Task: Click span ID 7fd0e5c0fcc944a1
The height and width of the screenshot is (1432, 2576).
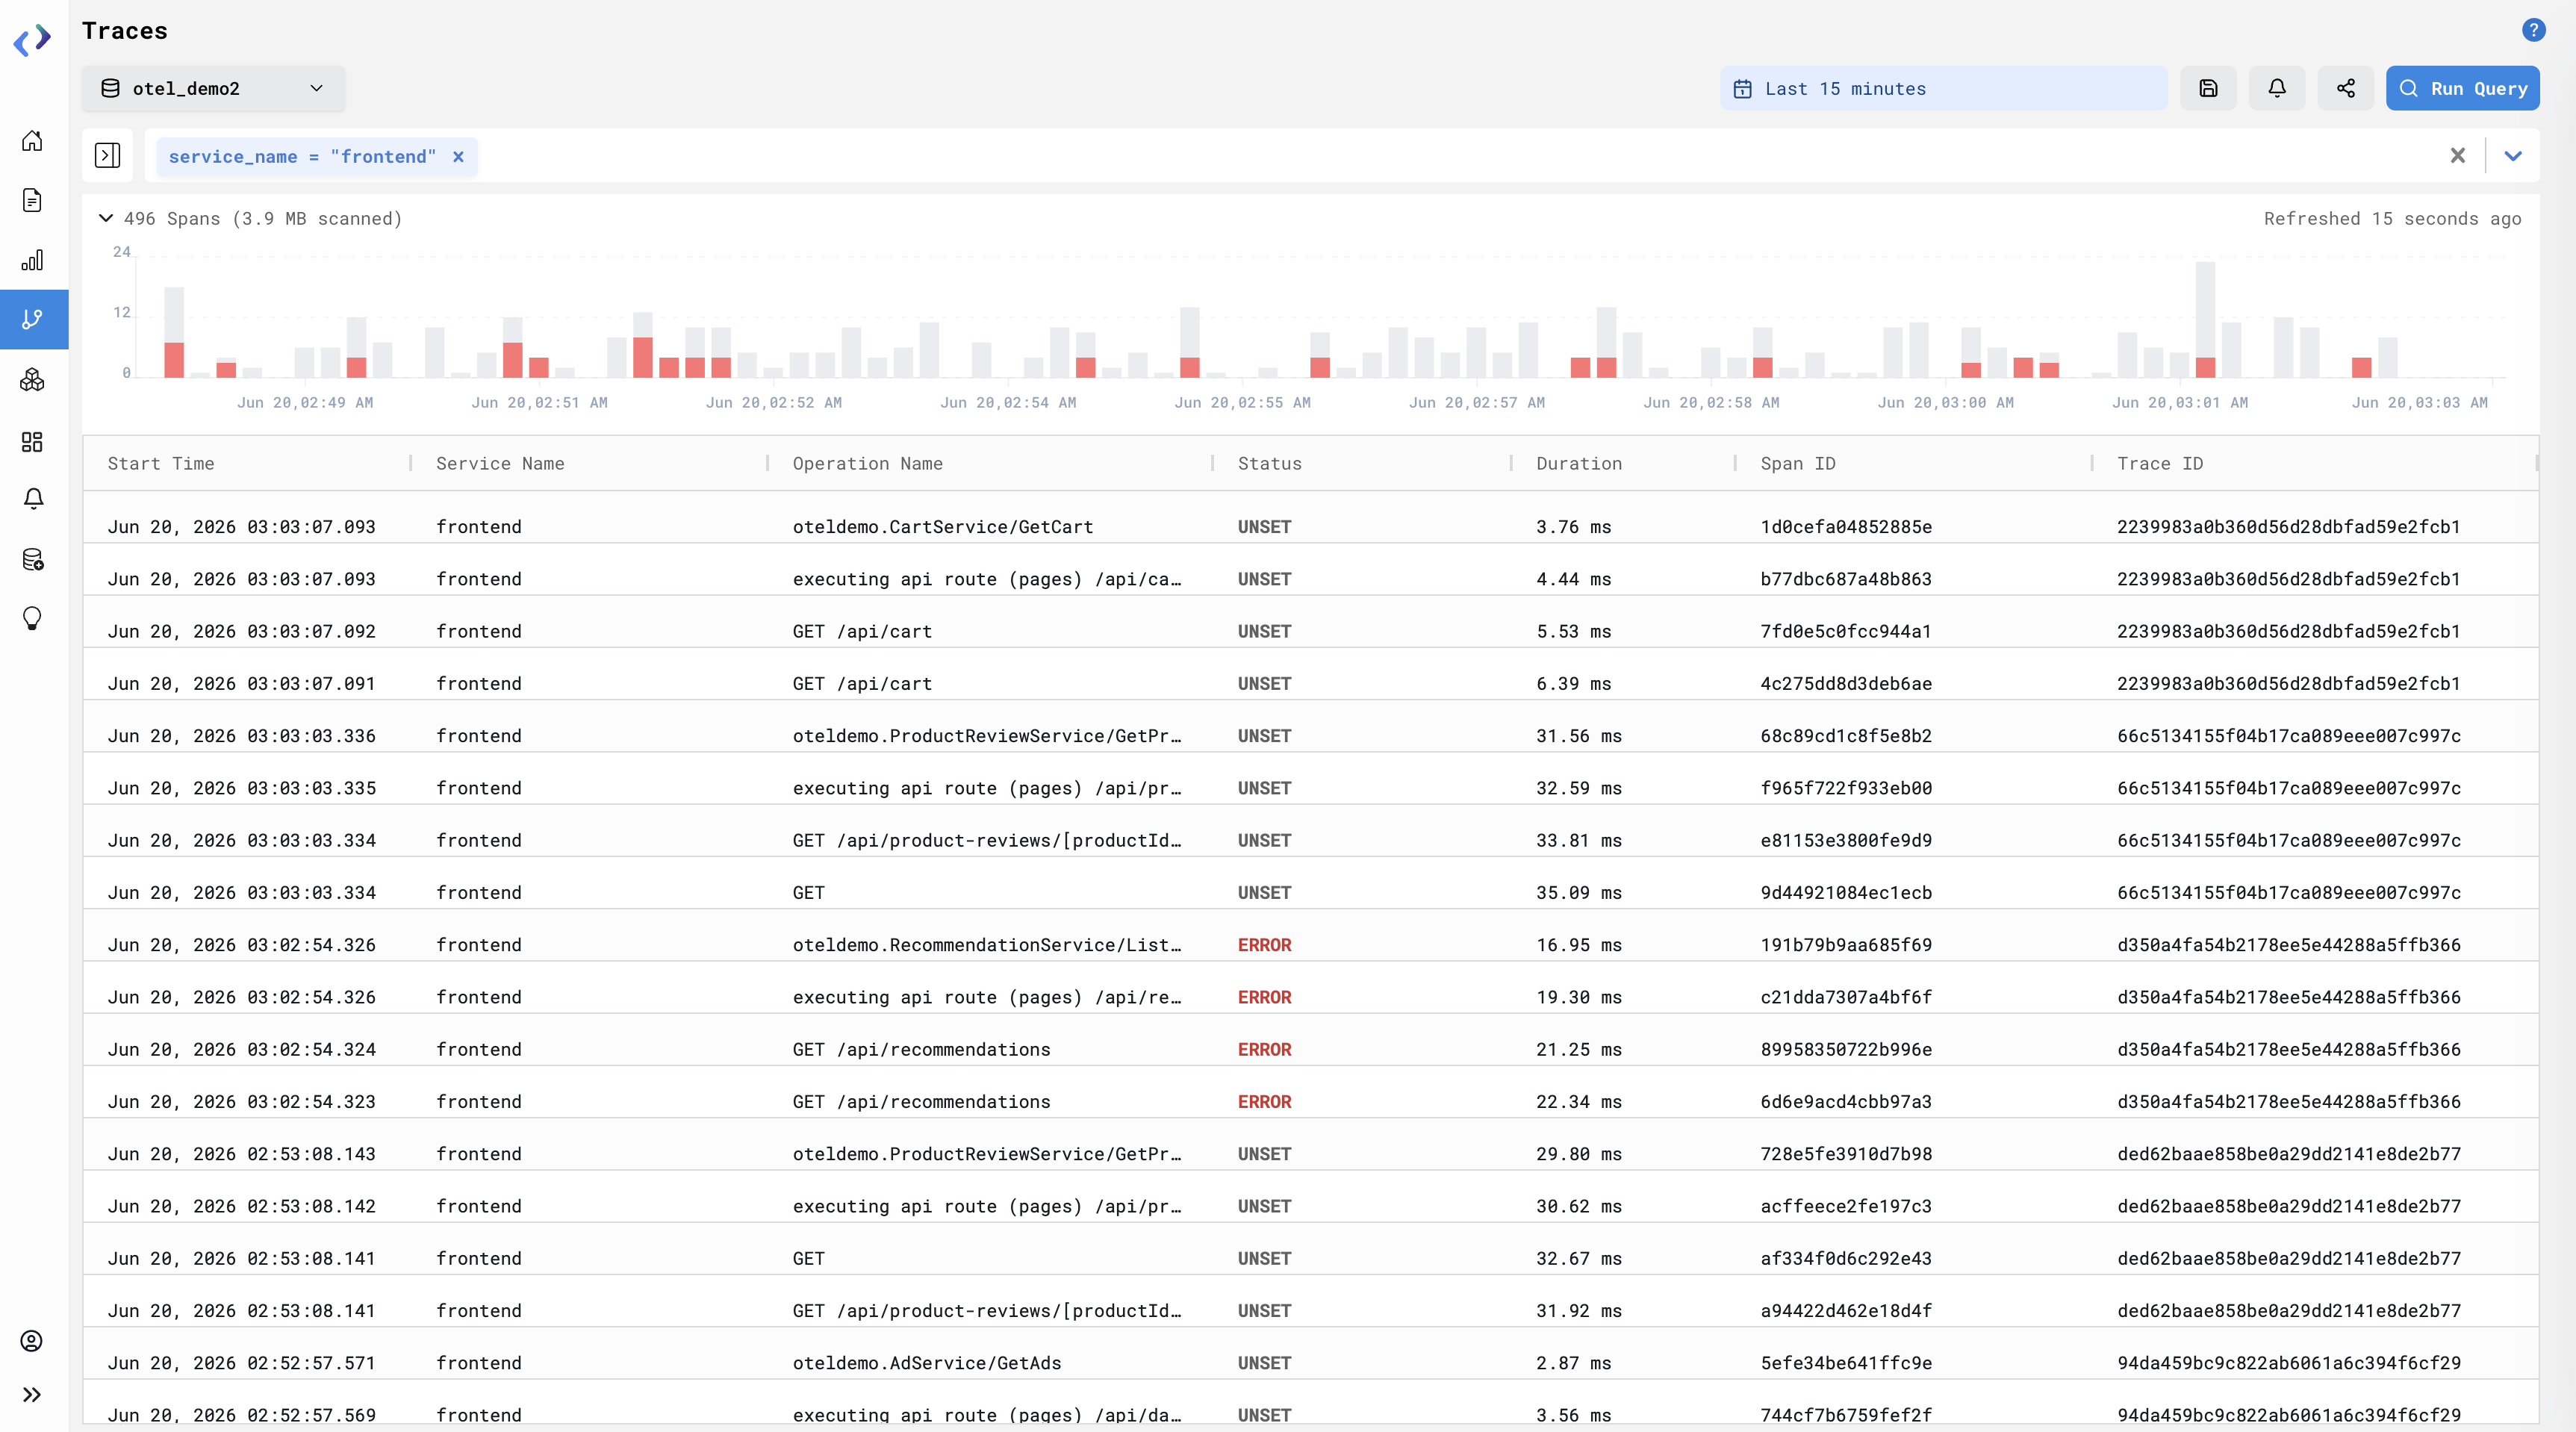Action: 1846,631
